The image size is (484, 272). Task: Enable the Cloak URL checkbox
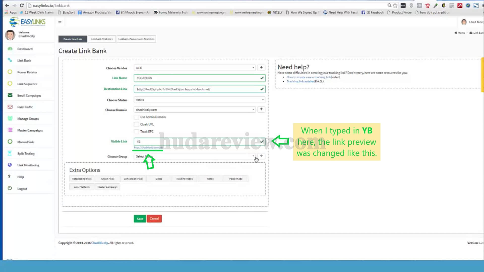136,124
